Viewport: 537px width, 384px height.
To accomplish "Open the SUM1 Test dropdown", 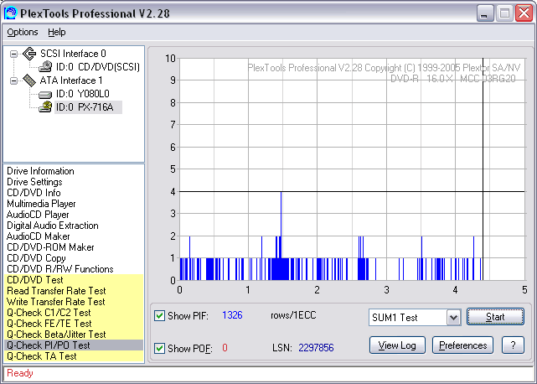I will coord(453,318).
